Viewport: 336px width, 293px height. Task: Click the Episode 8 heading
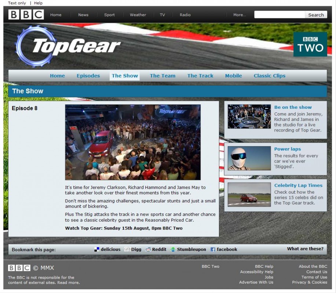click(x=25, y=108)
